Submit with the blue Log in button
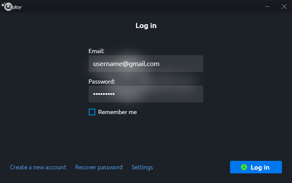Screen dimensions: 292x183 pyautogui.click(x=256, y=167)
